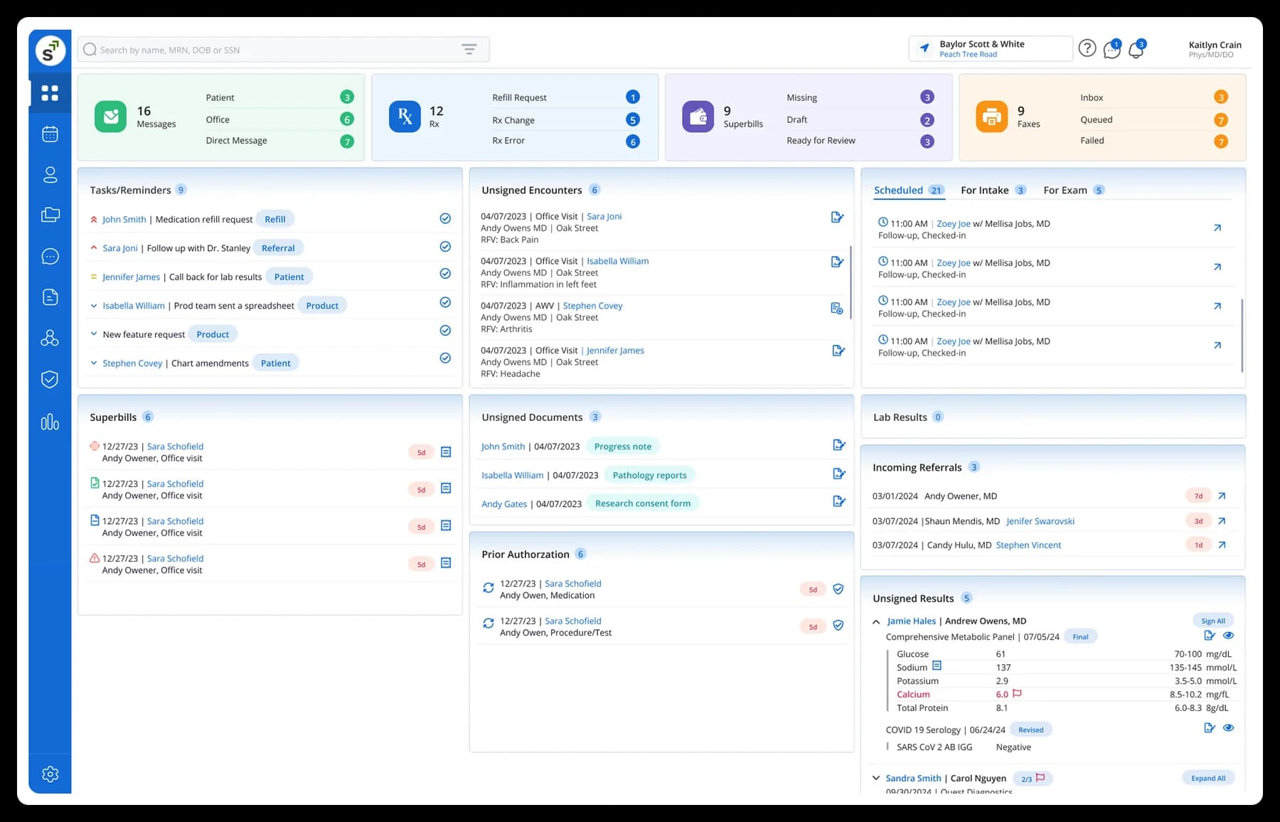
Task: Mark Sara Joni follow up task complete
Action: pos(445,247)
